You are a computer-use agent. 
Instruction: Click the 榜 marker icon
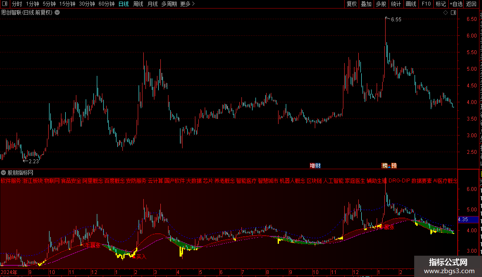point(385,166)
